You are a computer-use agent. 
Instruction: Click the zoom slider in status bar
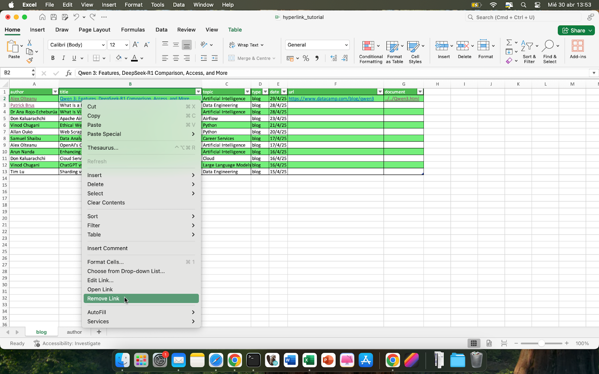pyautogui.click(x=541, y=343)
